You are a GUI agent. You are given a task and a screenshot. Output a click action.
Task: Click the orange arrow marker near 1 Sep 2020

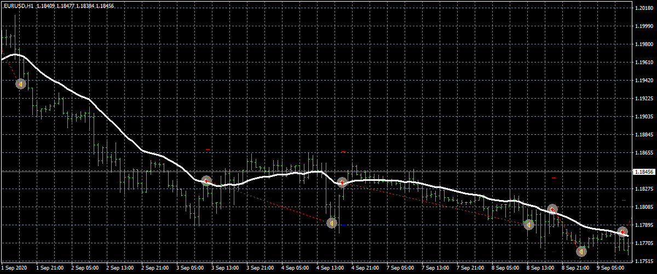pos(20,84)
